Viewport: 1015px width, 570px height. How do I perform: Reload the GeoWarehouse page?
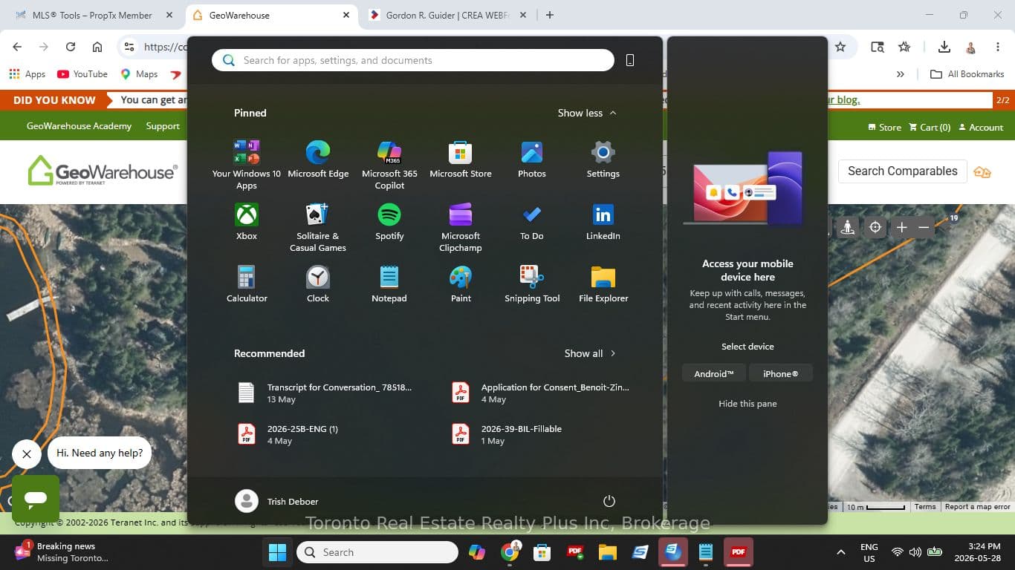coord(71,47)
